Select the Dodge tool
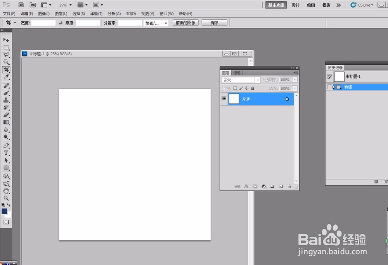The image size is (388, 265). 6,137
